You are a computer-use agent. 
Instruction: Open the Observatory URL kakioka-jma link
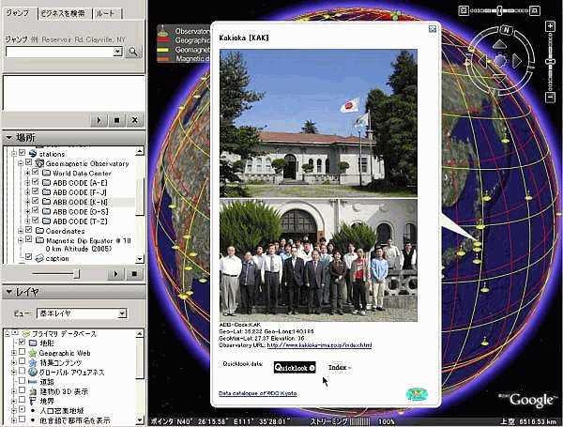(320, 345)
